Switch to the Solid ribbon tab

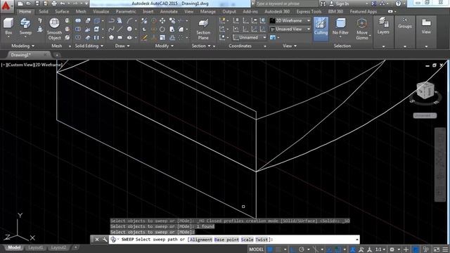click(44, 11)
